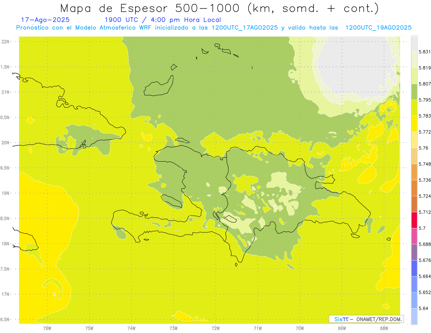
Task: Click the legend value '5.783'
Action: click(x=425, y=116)
